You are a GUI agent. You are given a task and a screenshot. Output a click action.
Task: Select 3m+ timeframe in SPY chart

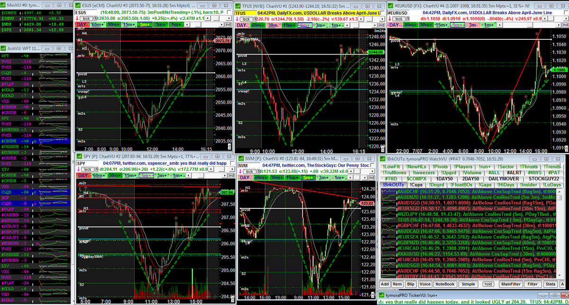161,175
